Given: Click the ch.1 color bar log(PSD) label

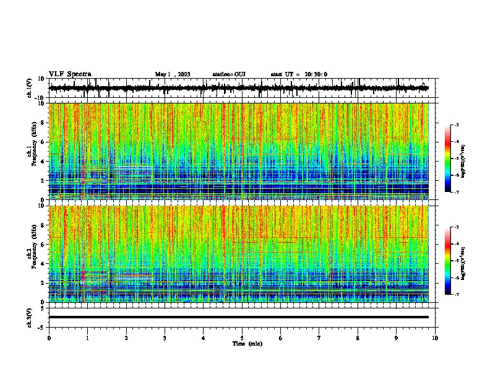Looking at the screenshot, I should [463, 162].
